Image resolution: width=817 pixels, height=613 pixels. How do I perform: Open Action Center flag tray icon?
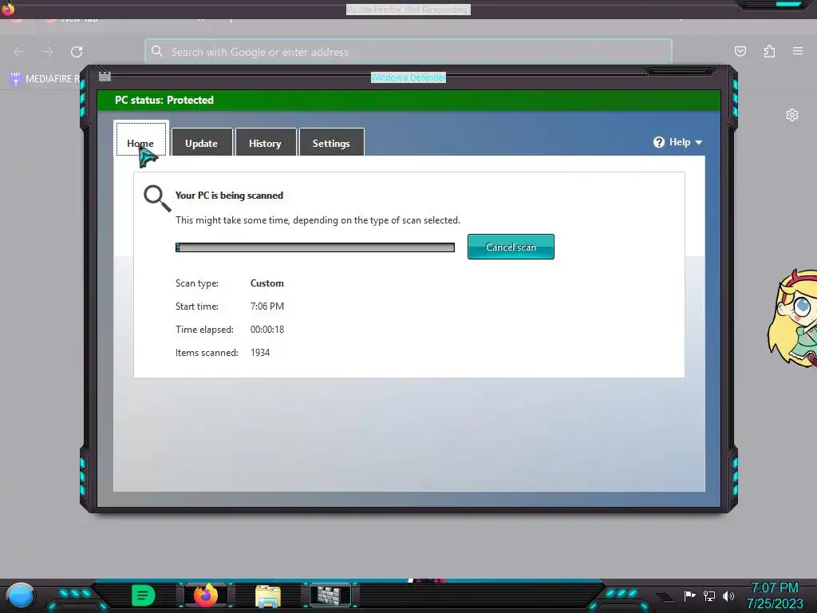pyautogui.click(x=690, y=595)
